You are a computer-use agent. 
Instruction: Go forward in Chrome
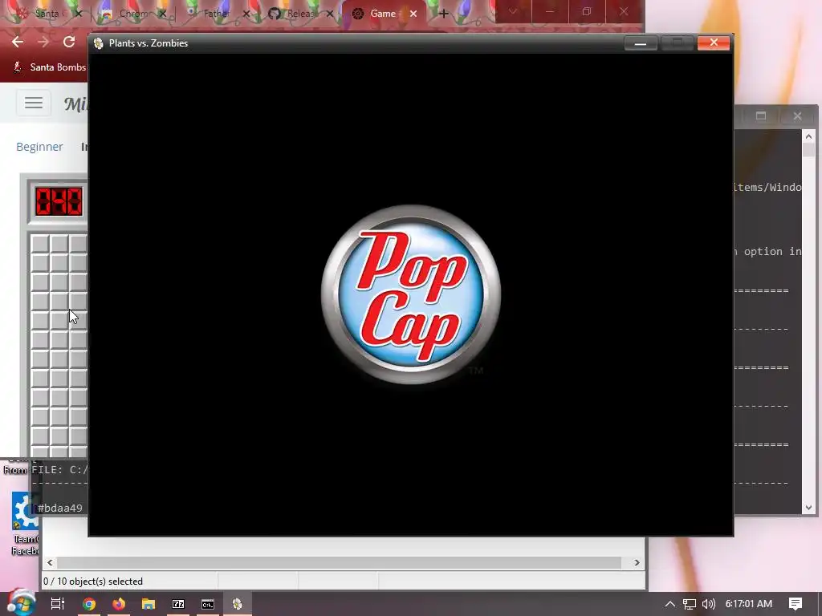(x=43, y=42)
